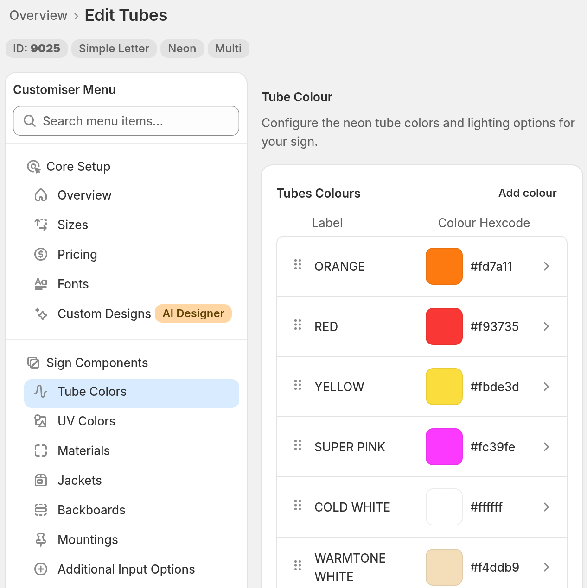
Task: Go to Jackets in the menu
Action: (x=132, y=480)
